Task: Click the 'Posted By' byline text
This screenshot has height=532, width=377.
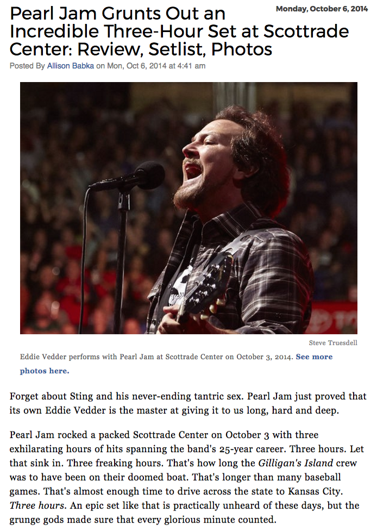Action: (x=27, y=66)
